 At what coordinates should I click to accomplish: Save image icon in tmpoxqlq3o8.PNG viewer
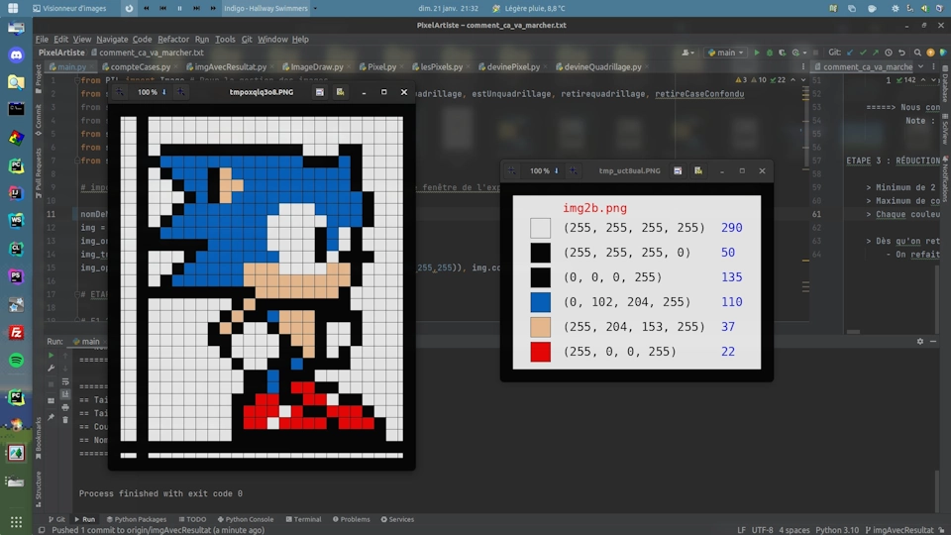tap(320, 92)
